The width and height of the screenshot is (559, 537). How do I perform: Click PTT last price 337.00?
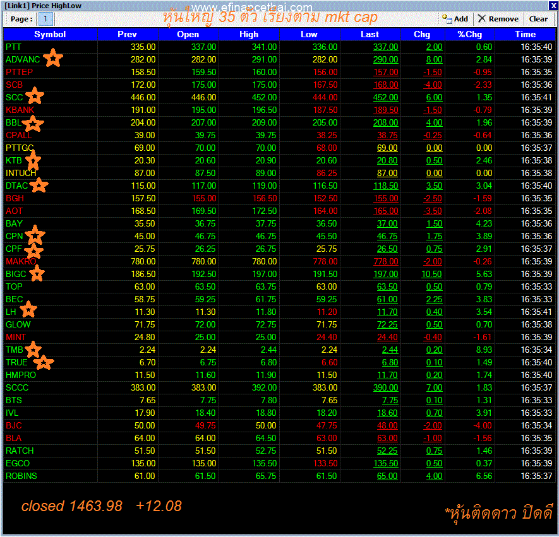point(386,47)
